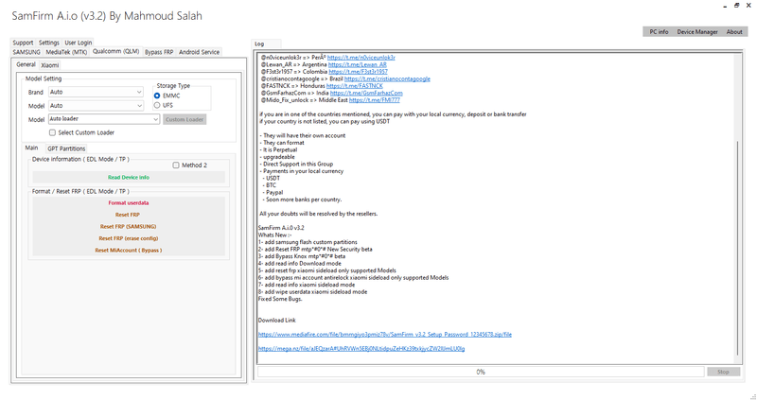The width and height of the screenshot is (757, 400).
Task: Open the Log tab
Action: pos(259,43)
